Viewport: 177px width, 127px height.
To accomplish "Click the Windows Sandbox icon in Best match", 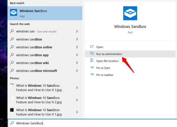I will point(14,12).
